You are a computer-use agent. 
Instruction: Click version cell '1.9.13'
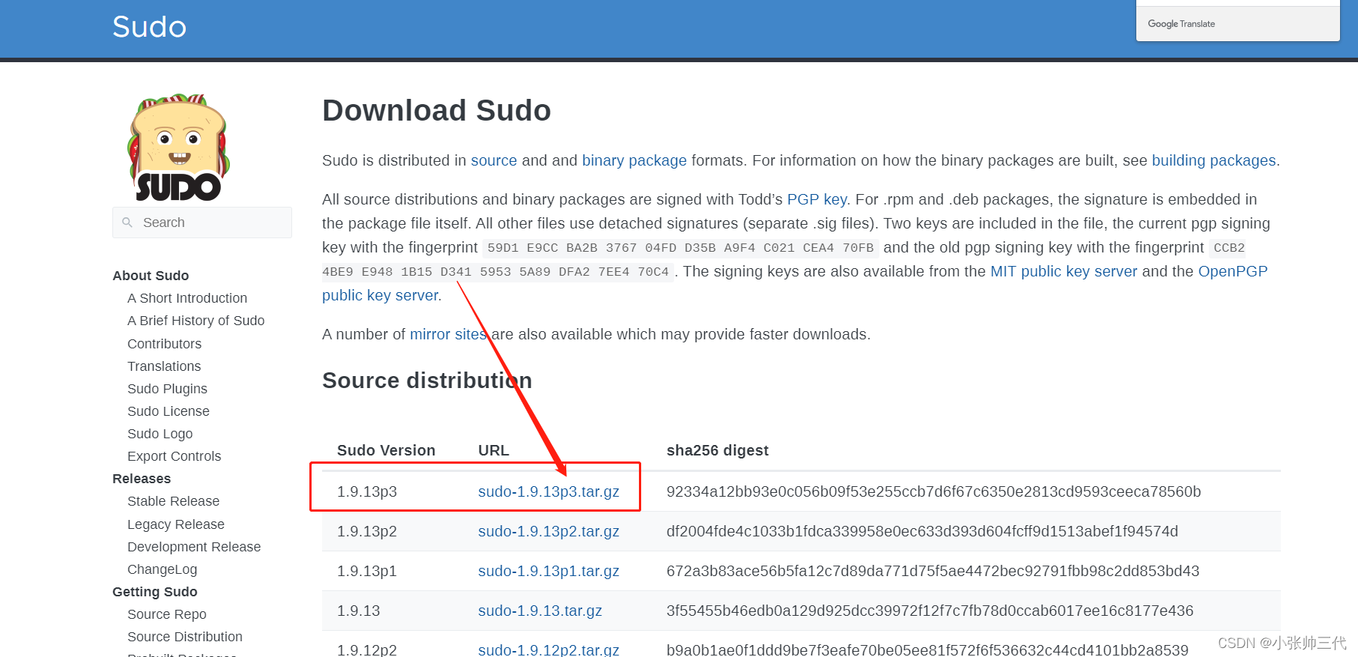[358, 611]
